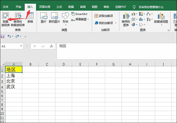Expand the Name Box dropdown arrow

[x=21, y=46]
